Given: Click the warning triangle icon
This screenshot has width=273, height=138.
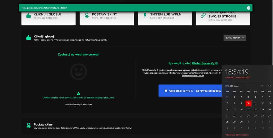Looking at the screenshot, I should [79, 93].
